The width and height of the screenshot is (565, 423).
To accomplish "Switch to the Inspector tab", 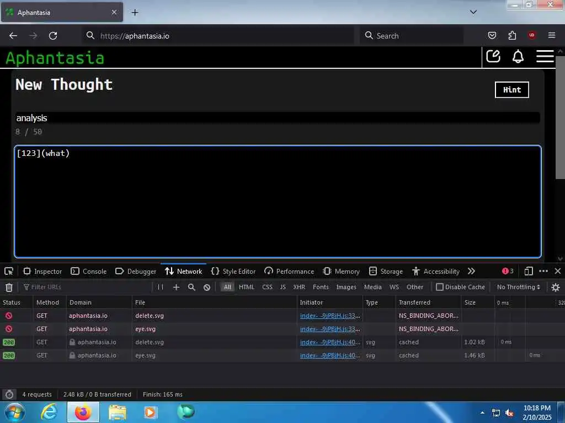I will (42, 272).
